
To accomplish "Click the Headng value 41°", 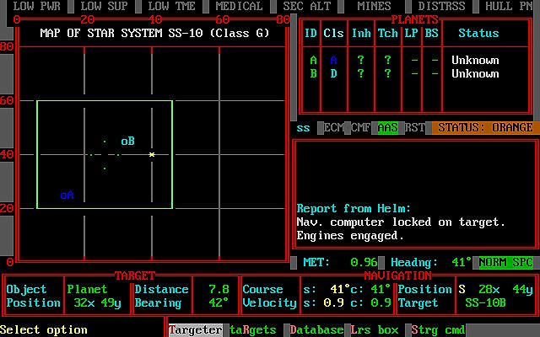I will click(462, 262).
